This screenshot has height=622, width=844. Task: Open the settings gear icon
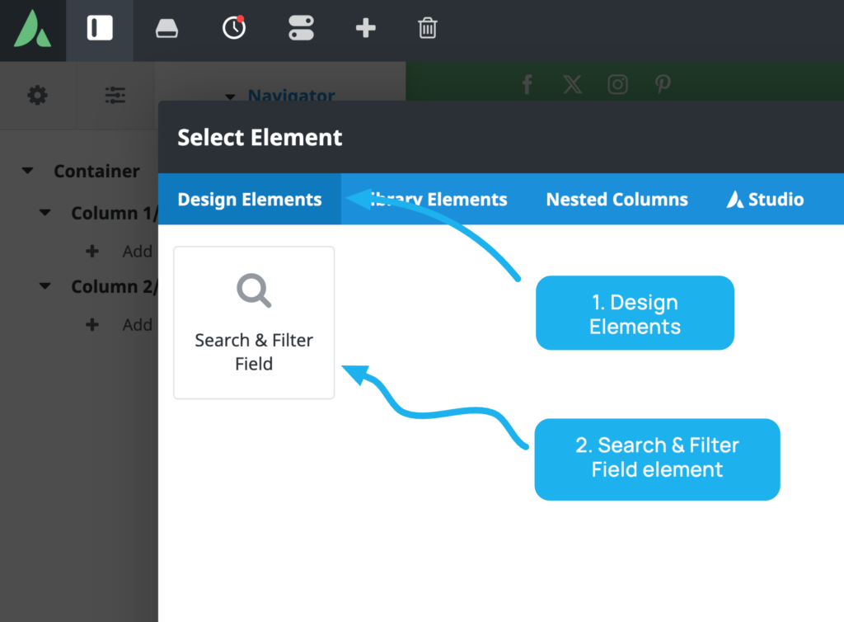click(37, 96)
